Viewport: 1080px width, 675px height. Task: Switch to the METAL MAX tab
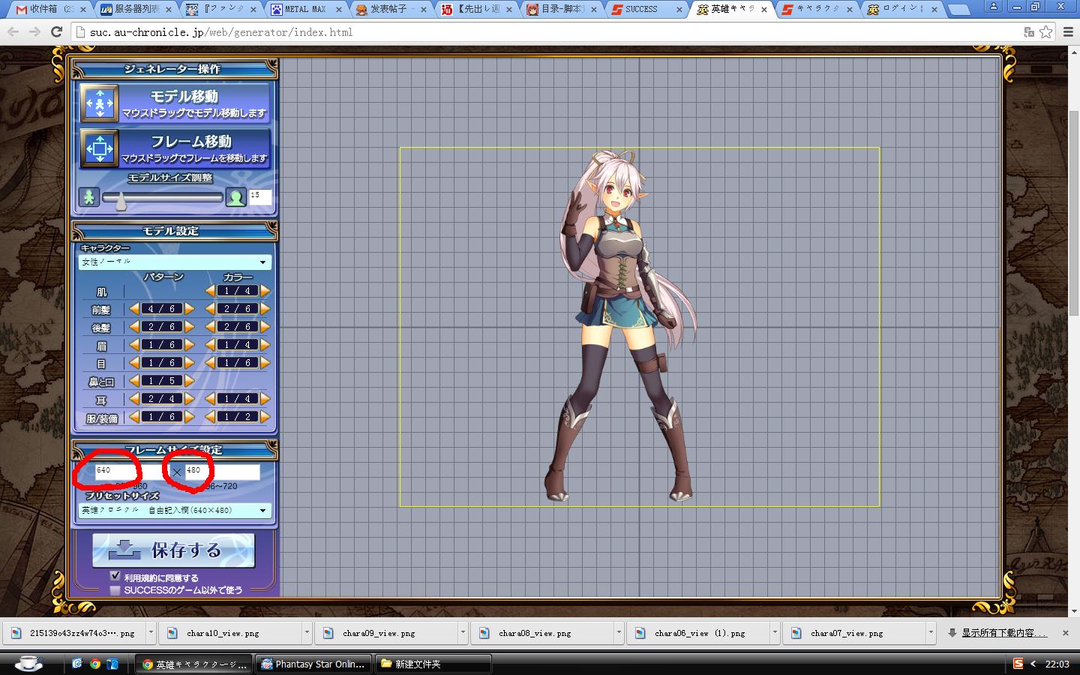[307, 9]
